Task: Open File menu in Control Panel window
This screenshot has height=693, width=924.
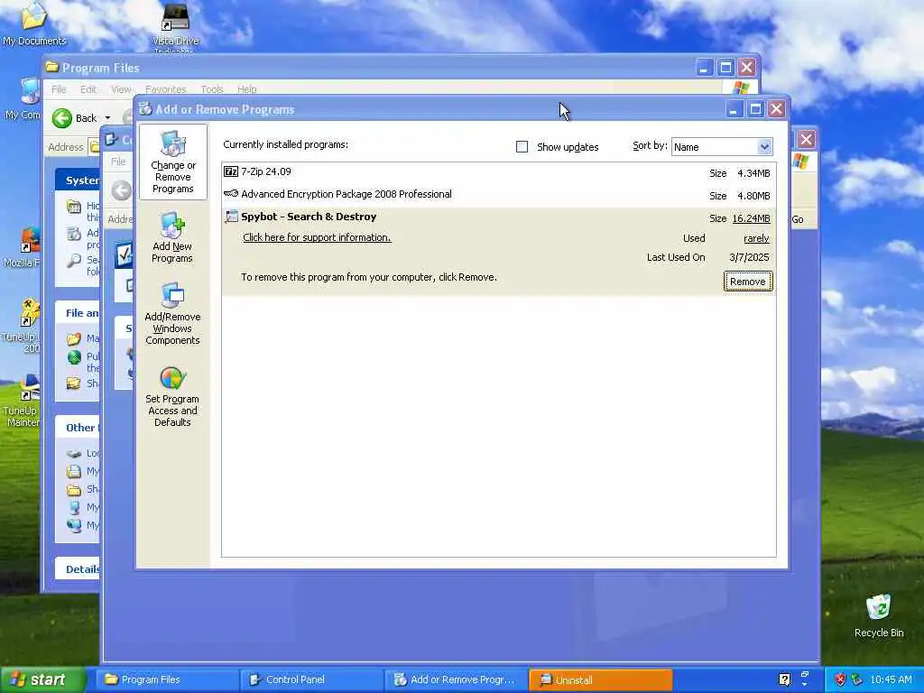Action: (x=118, y=162)
